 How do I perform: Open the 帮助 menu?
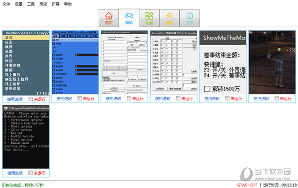point(68,4)
